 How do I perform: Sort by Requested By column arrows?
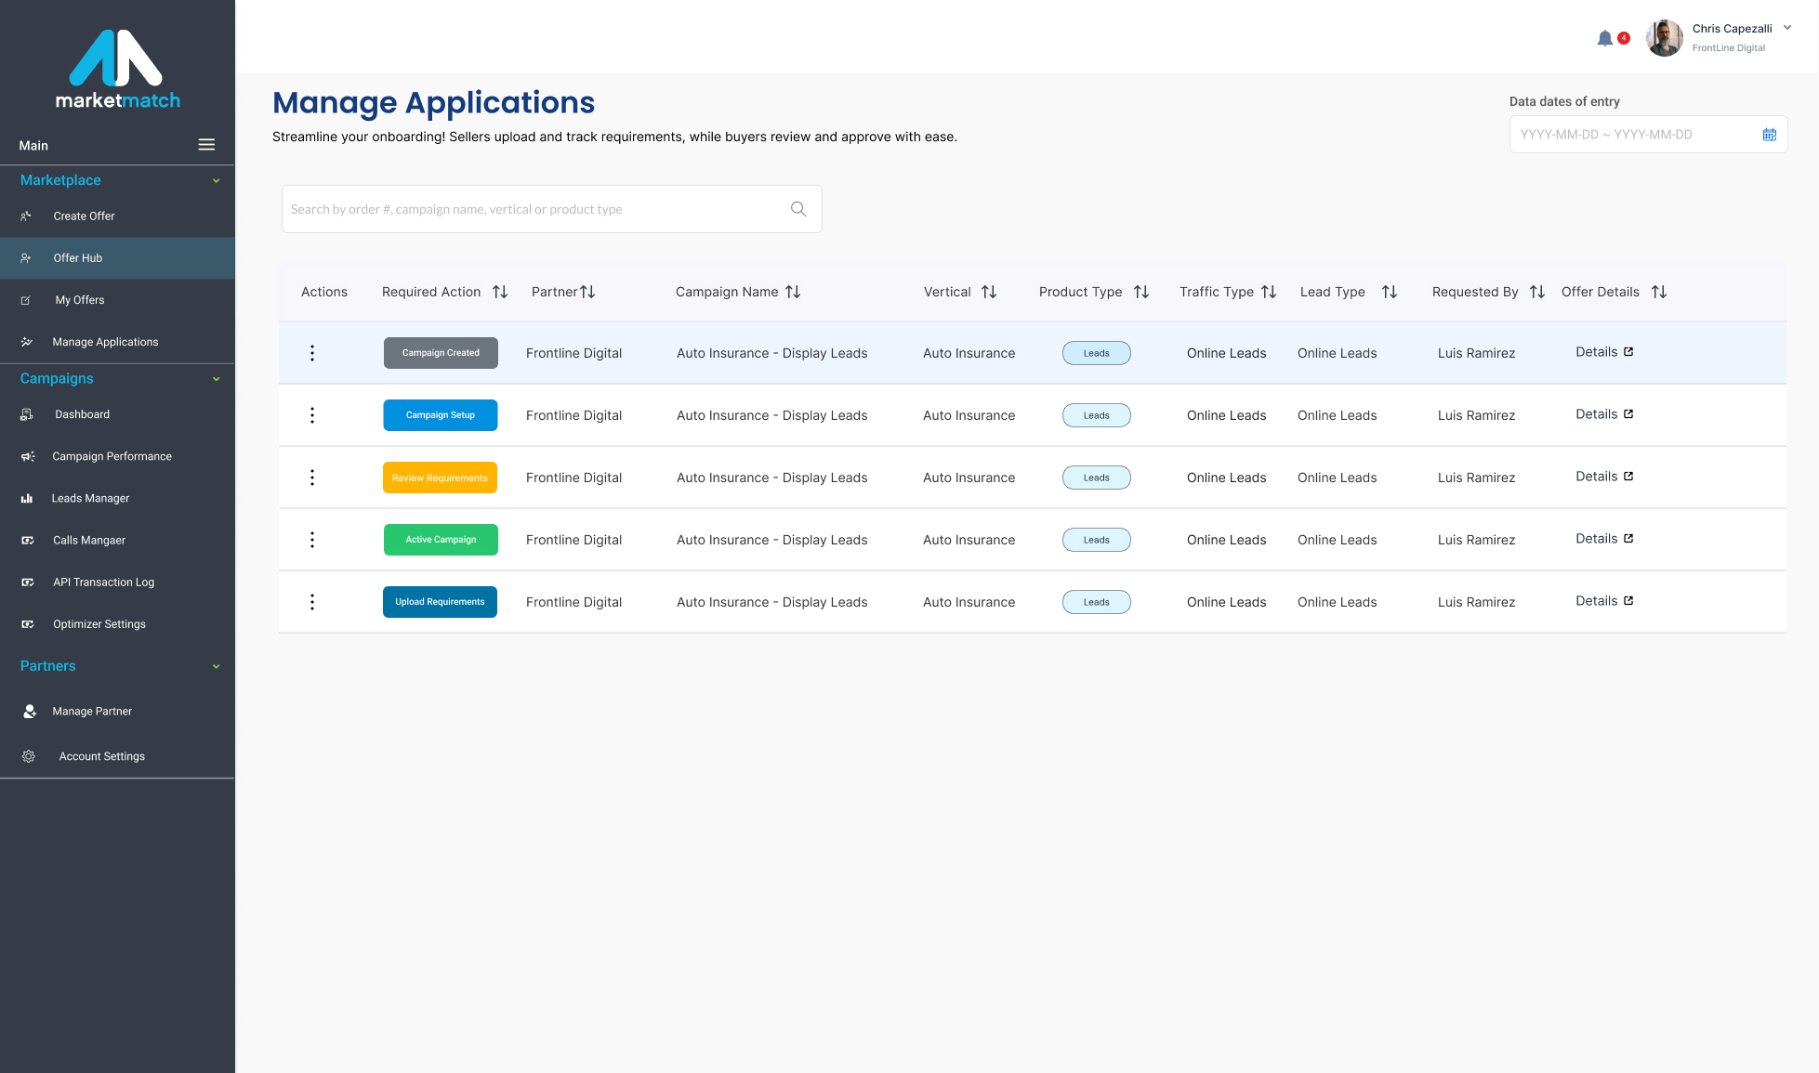pyautogui.click(x=1537, y=292)
